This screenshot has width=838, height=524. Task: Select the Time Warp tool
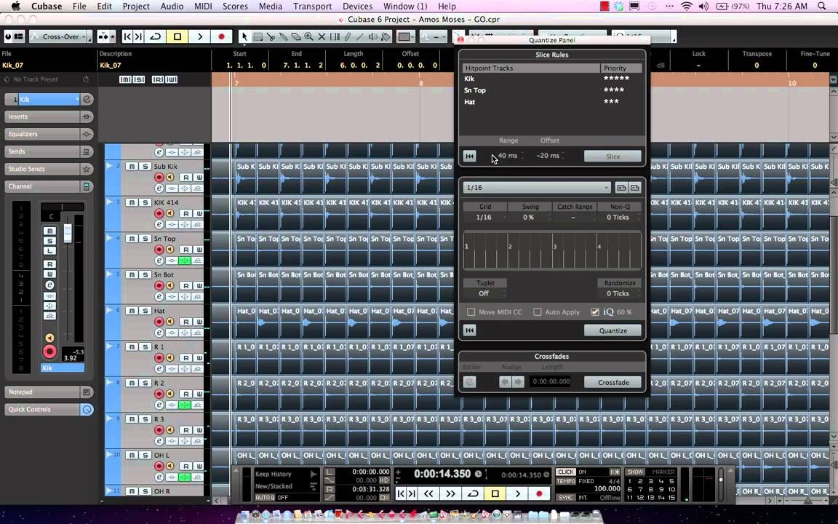(335, 36)
